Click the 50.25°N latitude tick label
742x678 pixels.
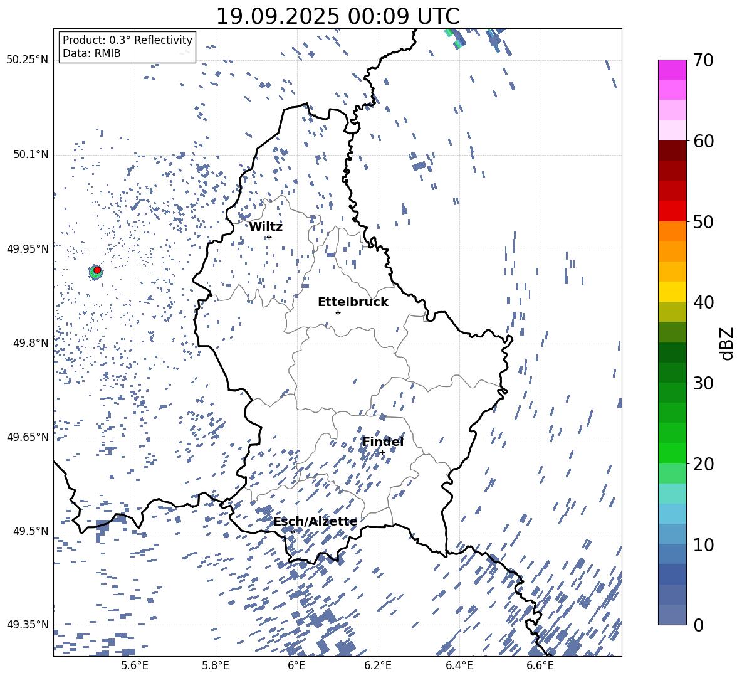click(x=27, y=60)
